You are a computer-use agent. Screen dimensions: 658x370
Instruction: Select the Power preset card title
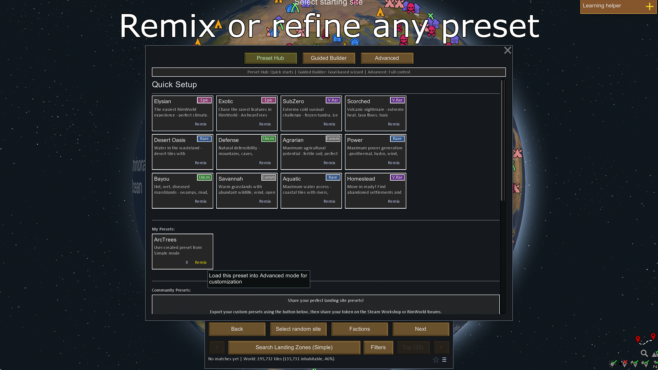click(x=355, y=140)
